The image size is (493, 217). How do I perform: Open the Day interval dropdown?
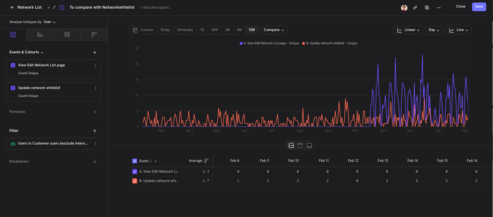coord(433,30)
